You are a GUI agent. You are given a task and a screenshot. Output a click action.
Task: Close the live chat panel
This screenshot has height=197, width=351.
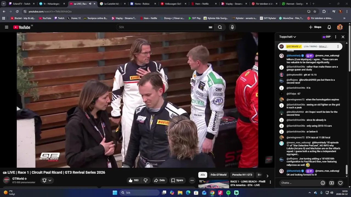pos(343,37)
